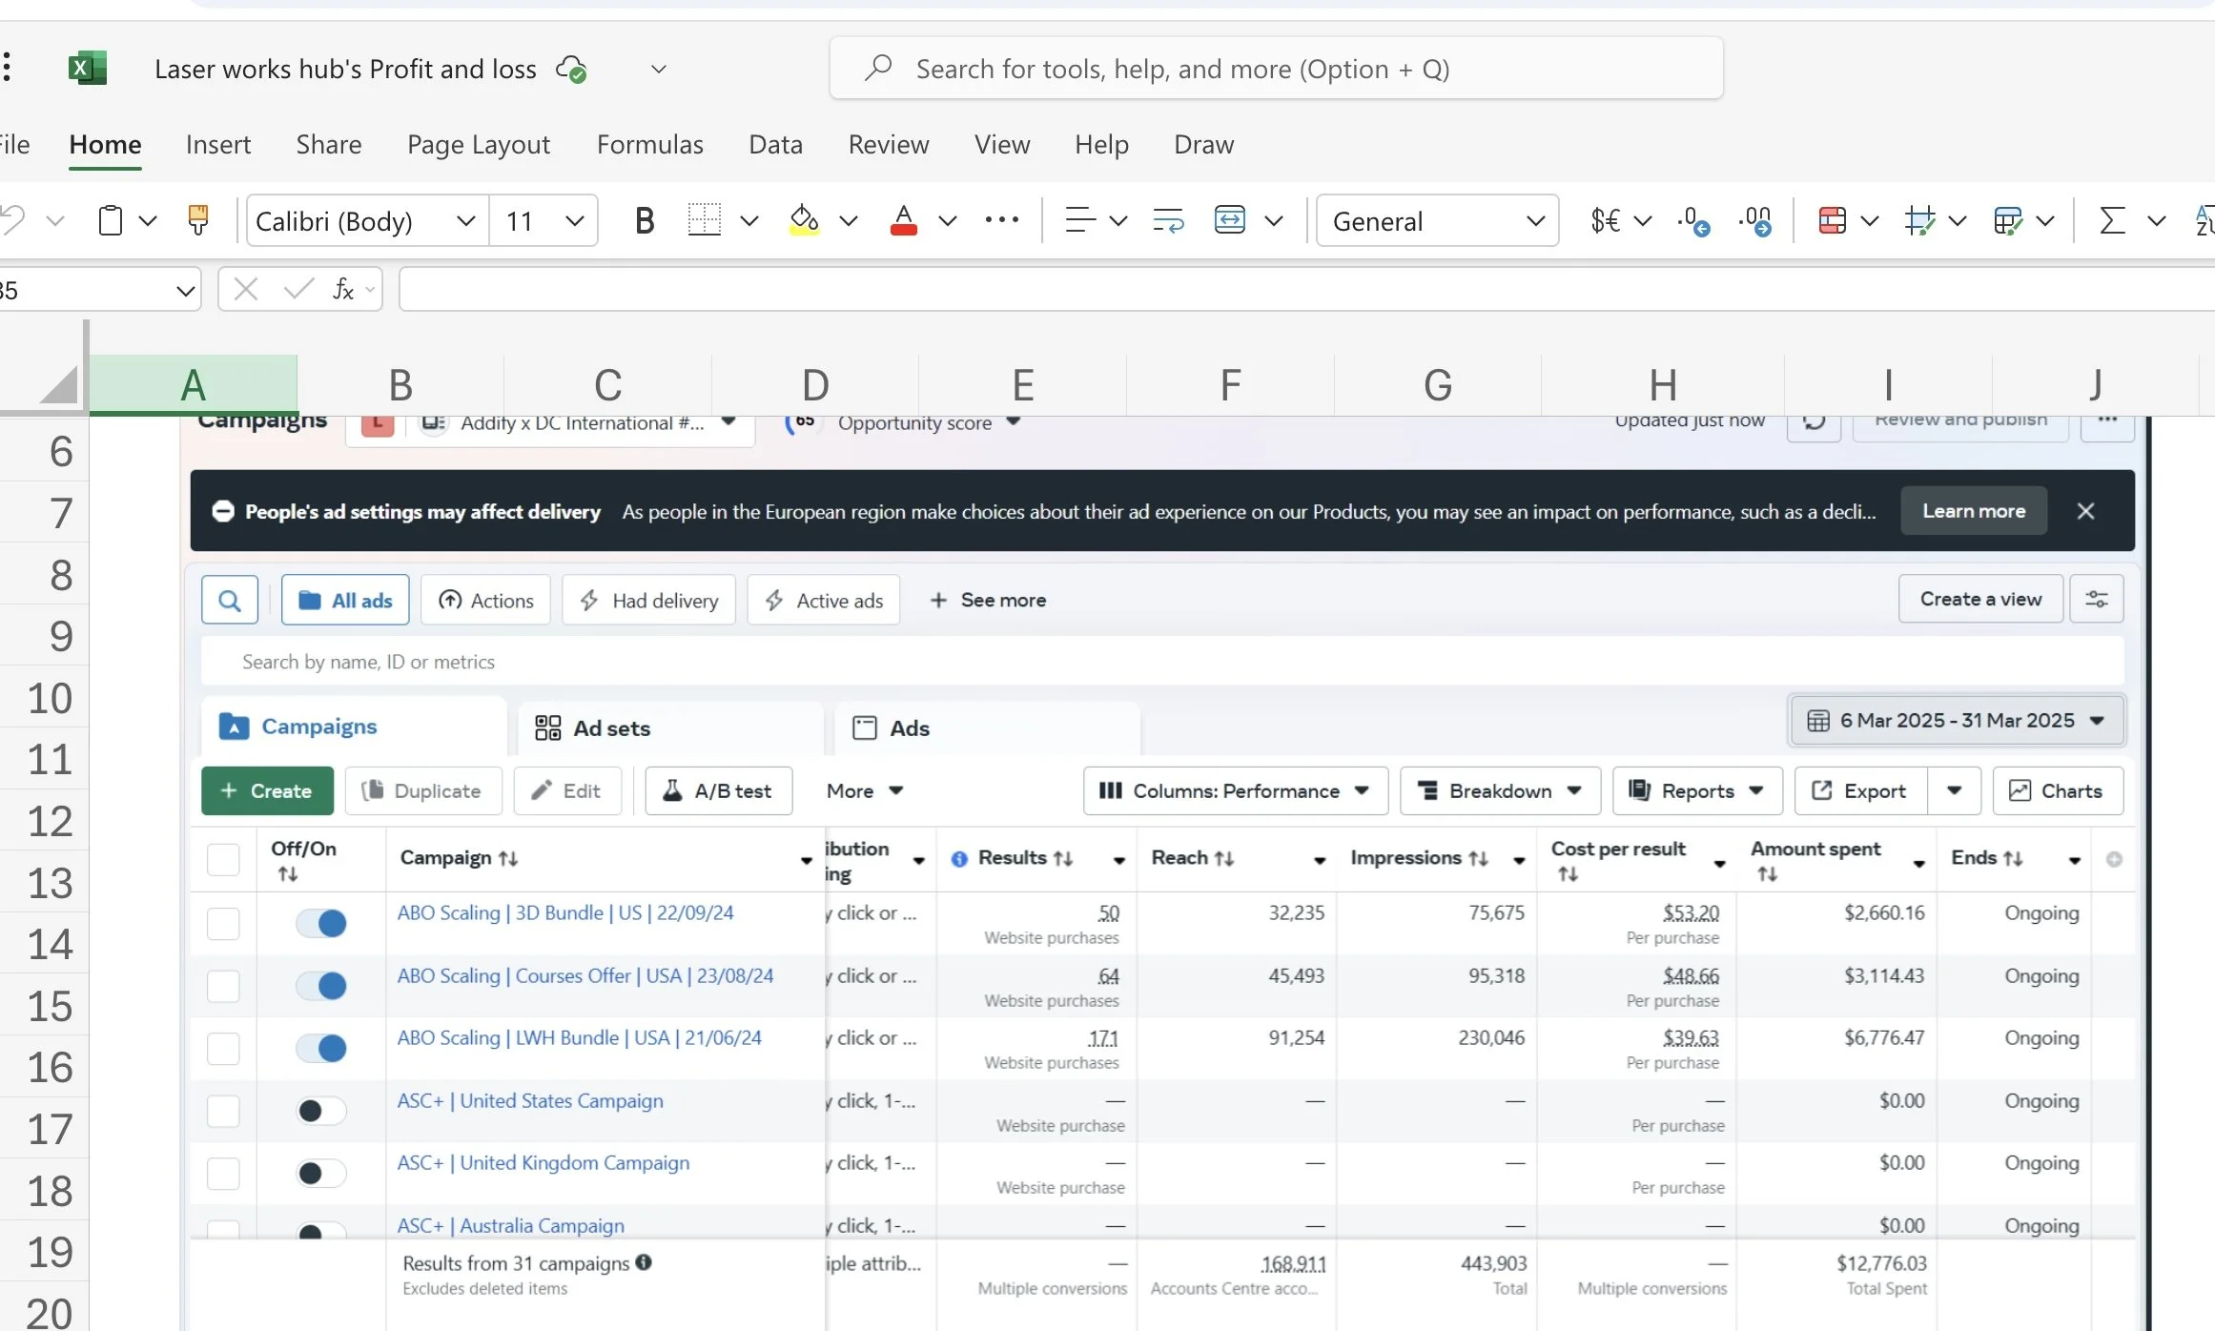The height and width of the screenshot is (1331, 2215).
Task: Click the Wrap Text icon
Action: (x=1168, y=220)
